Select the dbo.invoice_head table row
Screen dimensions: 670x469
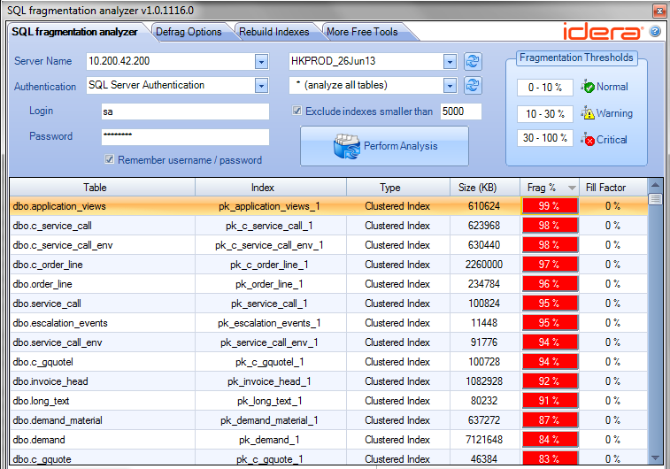pyautogui.click(x=328, y=381)
